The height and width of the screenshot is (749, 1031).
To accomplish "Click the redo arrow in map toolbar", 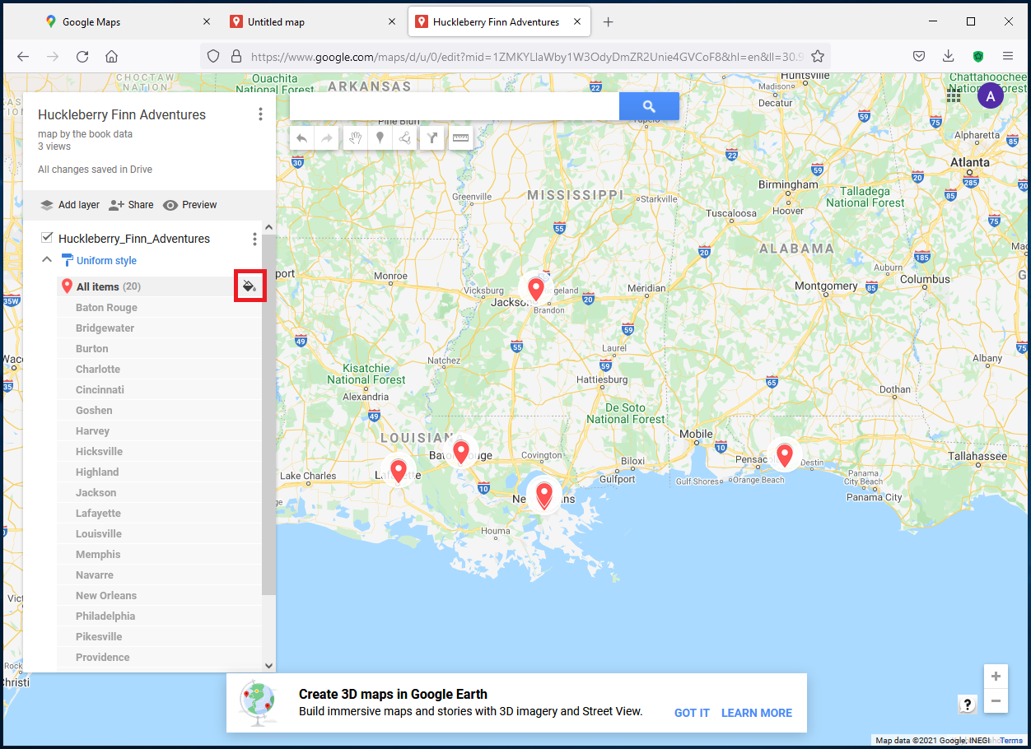I will click(x=327, y=138).
